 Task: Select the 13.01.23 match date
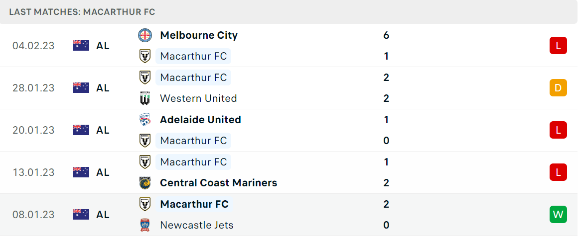33,172
